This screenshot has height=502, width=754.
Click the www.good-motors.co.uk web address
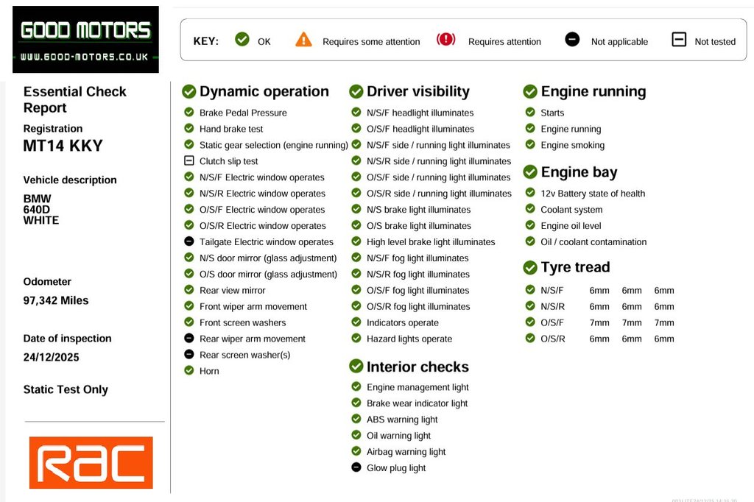(x=85, y=57)
